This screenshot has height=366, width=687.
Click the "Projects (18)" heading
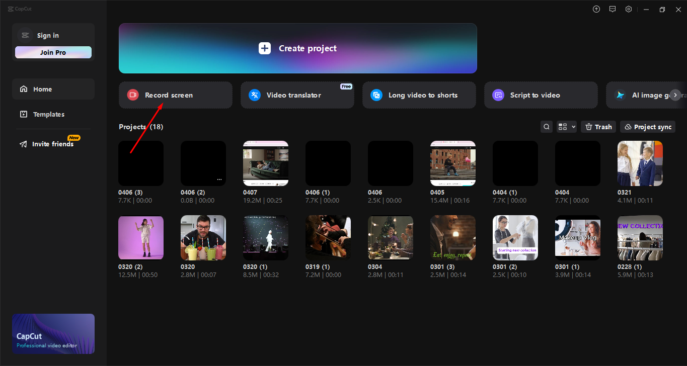pyautogui.click(x=141, y=127)
